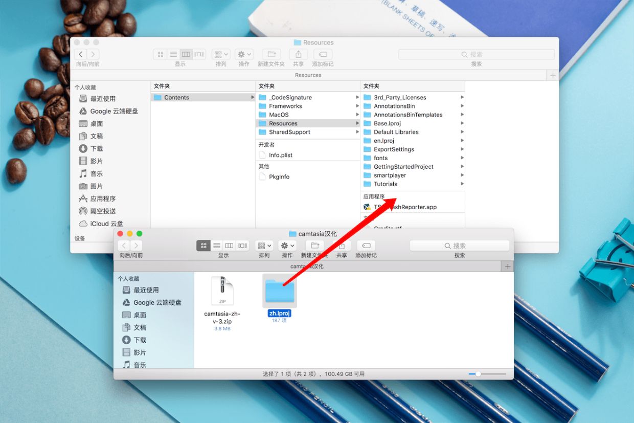Image resolution: width=634 pixels, height=423 pixels.
Task: Select the AnnotationsBinTemplates folder
Action: (x=413, y=115)
